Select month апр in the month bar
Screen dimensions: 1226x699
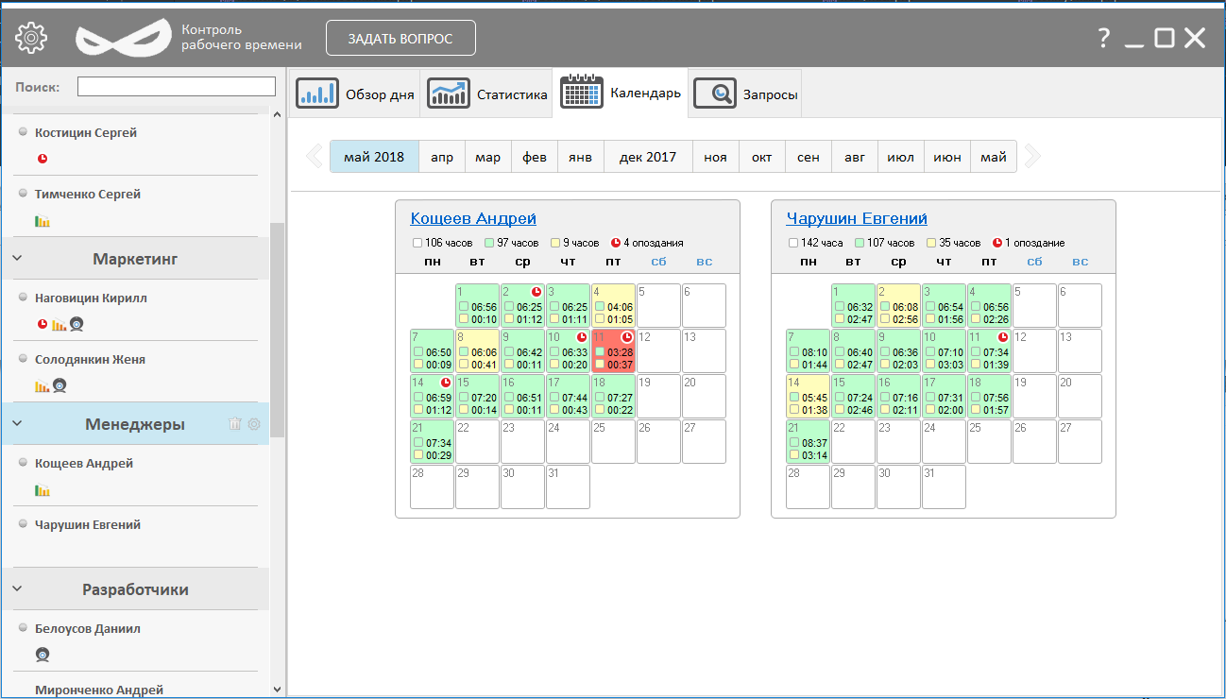(x=442, y=157)
